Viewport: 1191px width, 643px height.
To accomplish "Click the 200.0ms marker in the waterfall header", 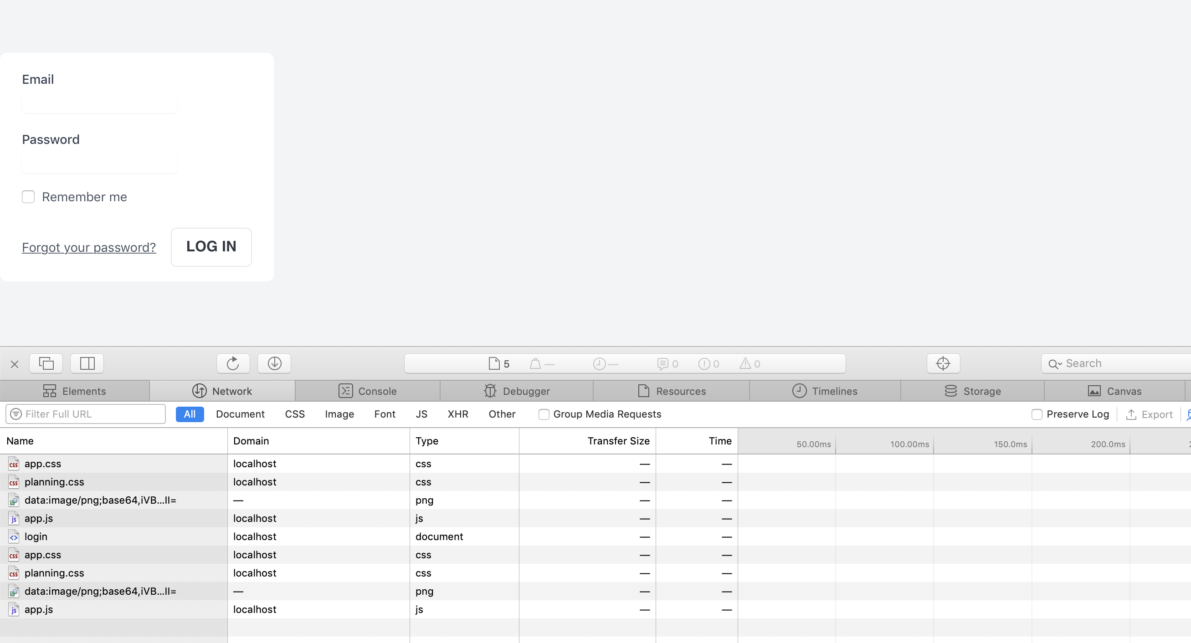I will click(1108, 444).
